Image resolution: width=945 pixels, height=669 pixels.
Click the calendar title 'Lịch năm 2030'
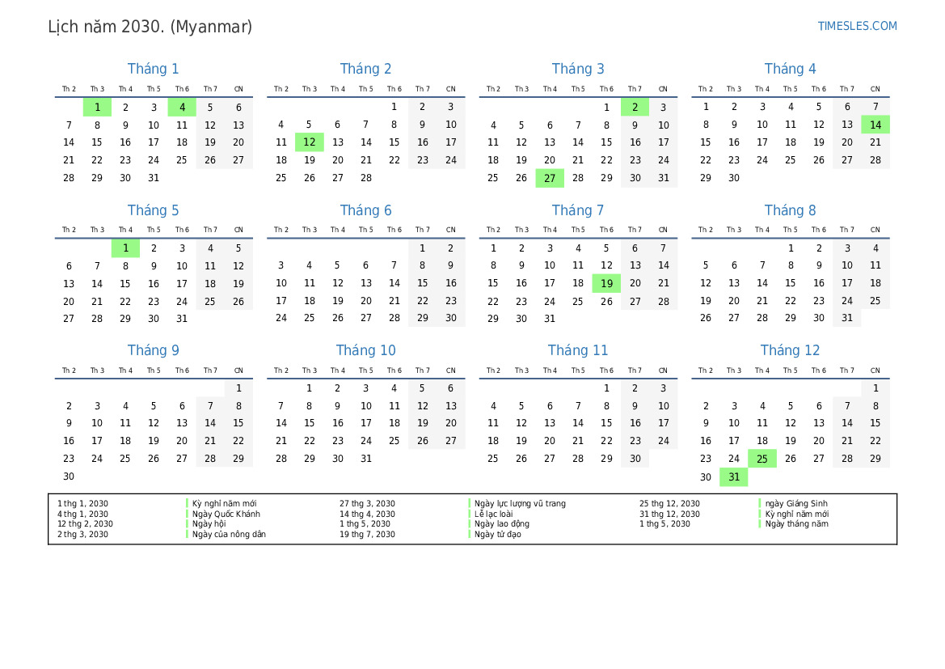tap(150, 27)
